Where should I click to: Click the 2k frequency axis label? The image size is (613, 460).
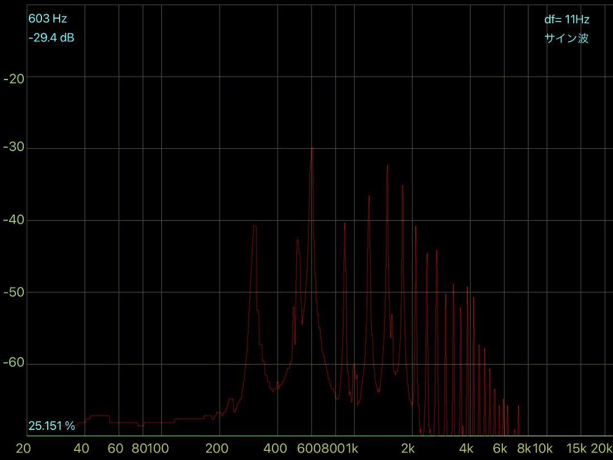[x=408, y=448]
